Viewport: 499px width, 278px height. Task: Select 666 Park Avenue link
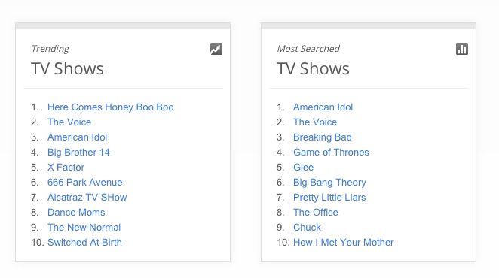(84, 182)
